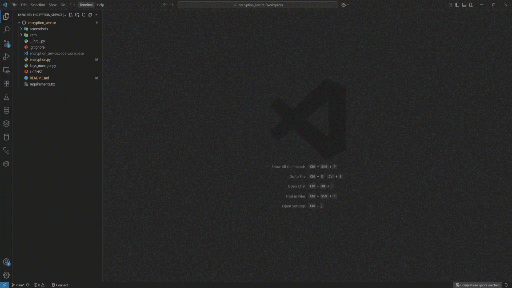Open the Manage gear icon

[x=6, y=275]
